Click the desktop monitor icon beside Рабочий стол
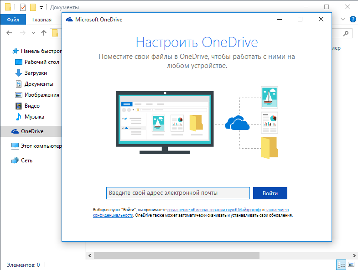 click(19, 62)
